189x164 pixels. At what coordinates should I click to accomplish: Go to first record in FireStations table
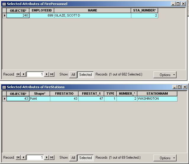[18, 158]
